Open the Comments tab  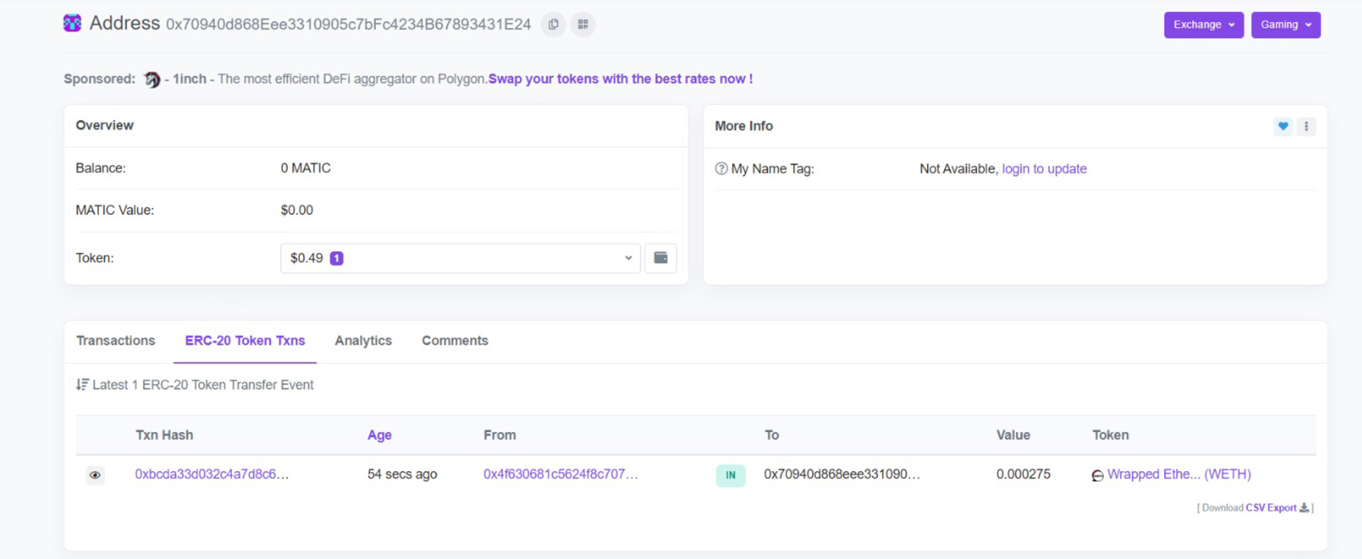pos(455,341)
